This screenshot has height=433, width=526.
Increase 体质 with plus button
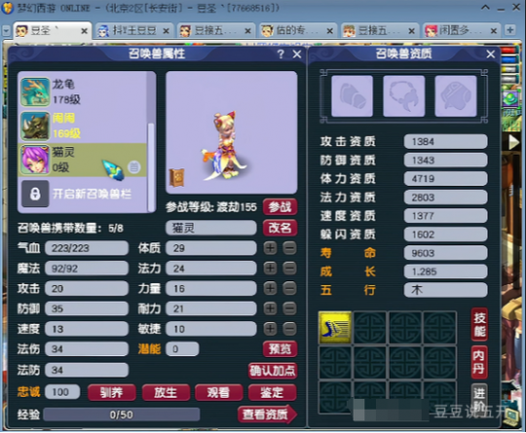coord(271,248)
